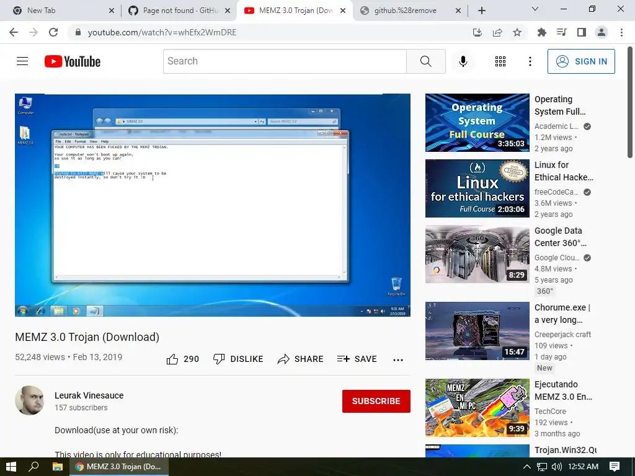Click 'Trojan.Win32.Qu' video title
This screenshot has height=476, width=635.
[x=566, y=450]
